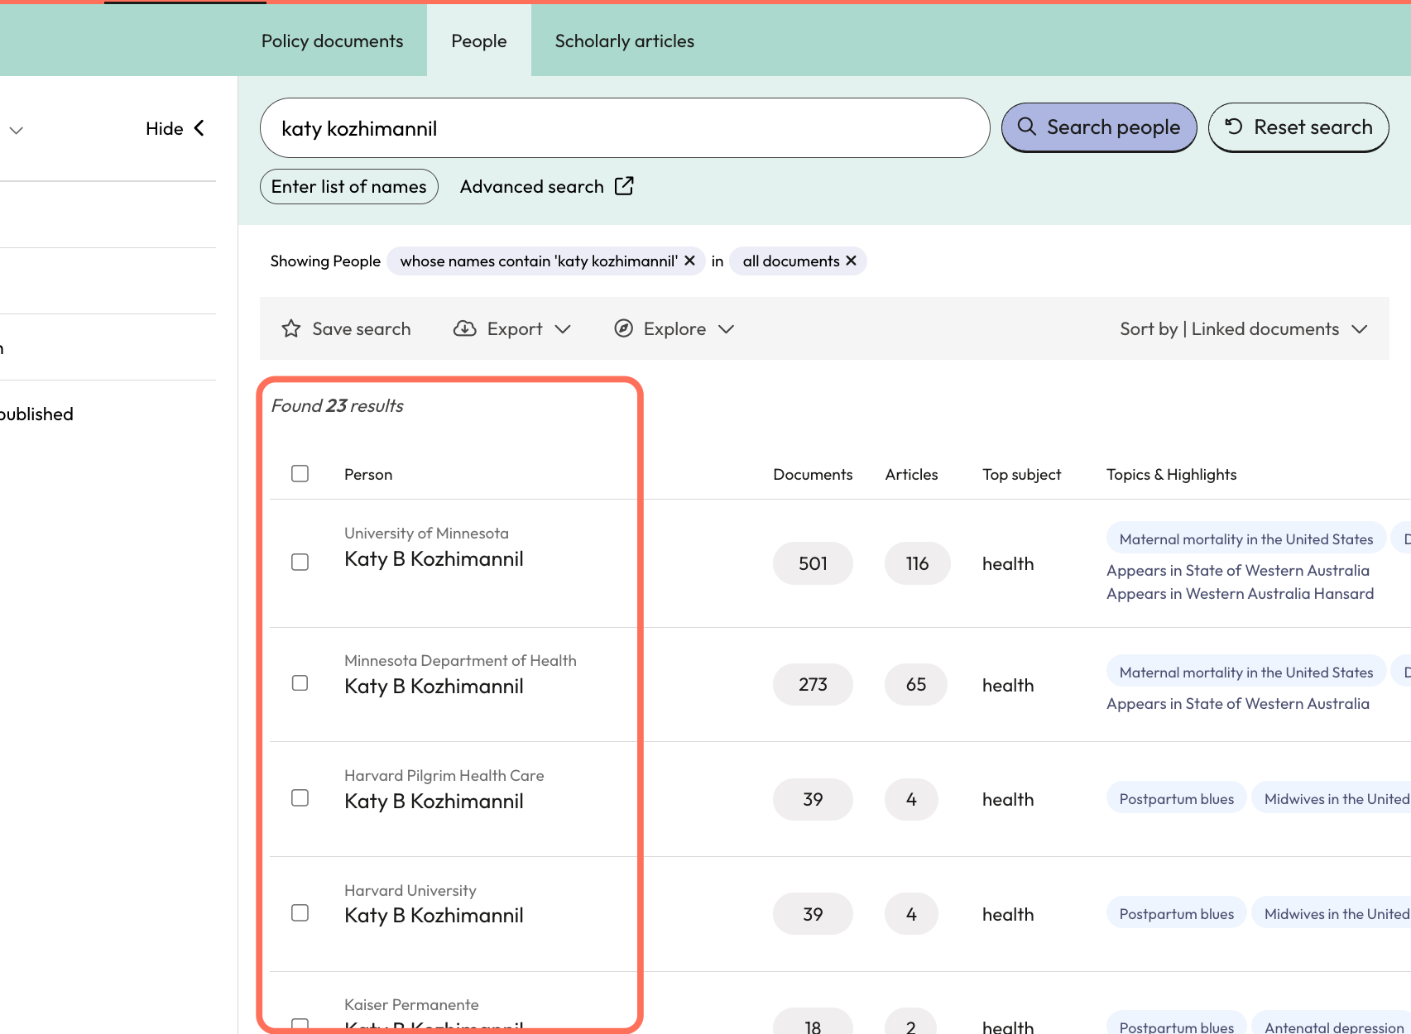Tick the select-all checkbox in the Person header

(x=300, y=473)
